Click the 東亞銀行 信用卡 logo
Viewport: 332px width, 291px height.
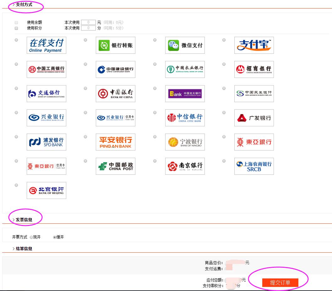click(46, 166)
